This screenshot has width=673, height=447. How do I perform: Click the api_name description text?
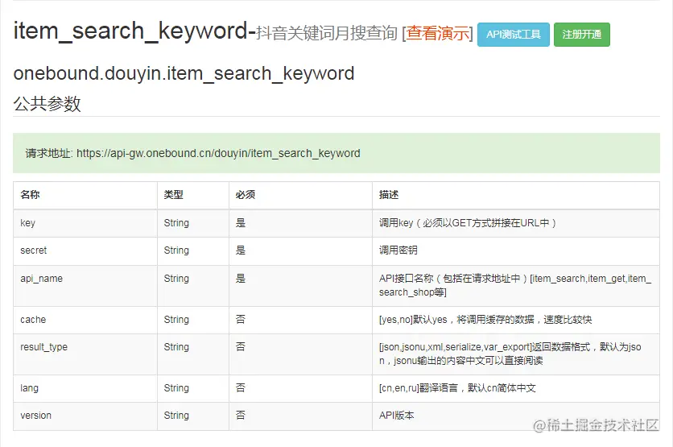tap(515, 285)
